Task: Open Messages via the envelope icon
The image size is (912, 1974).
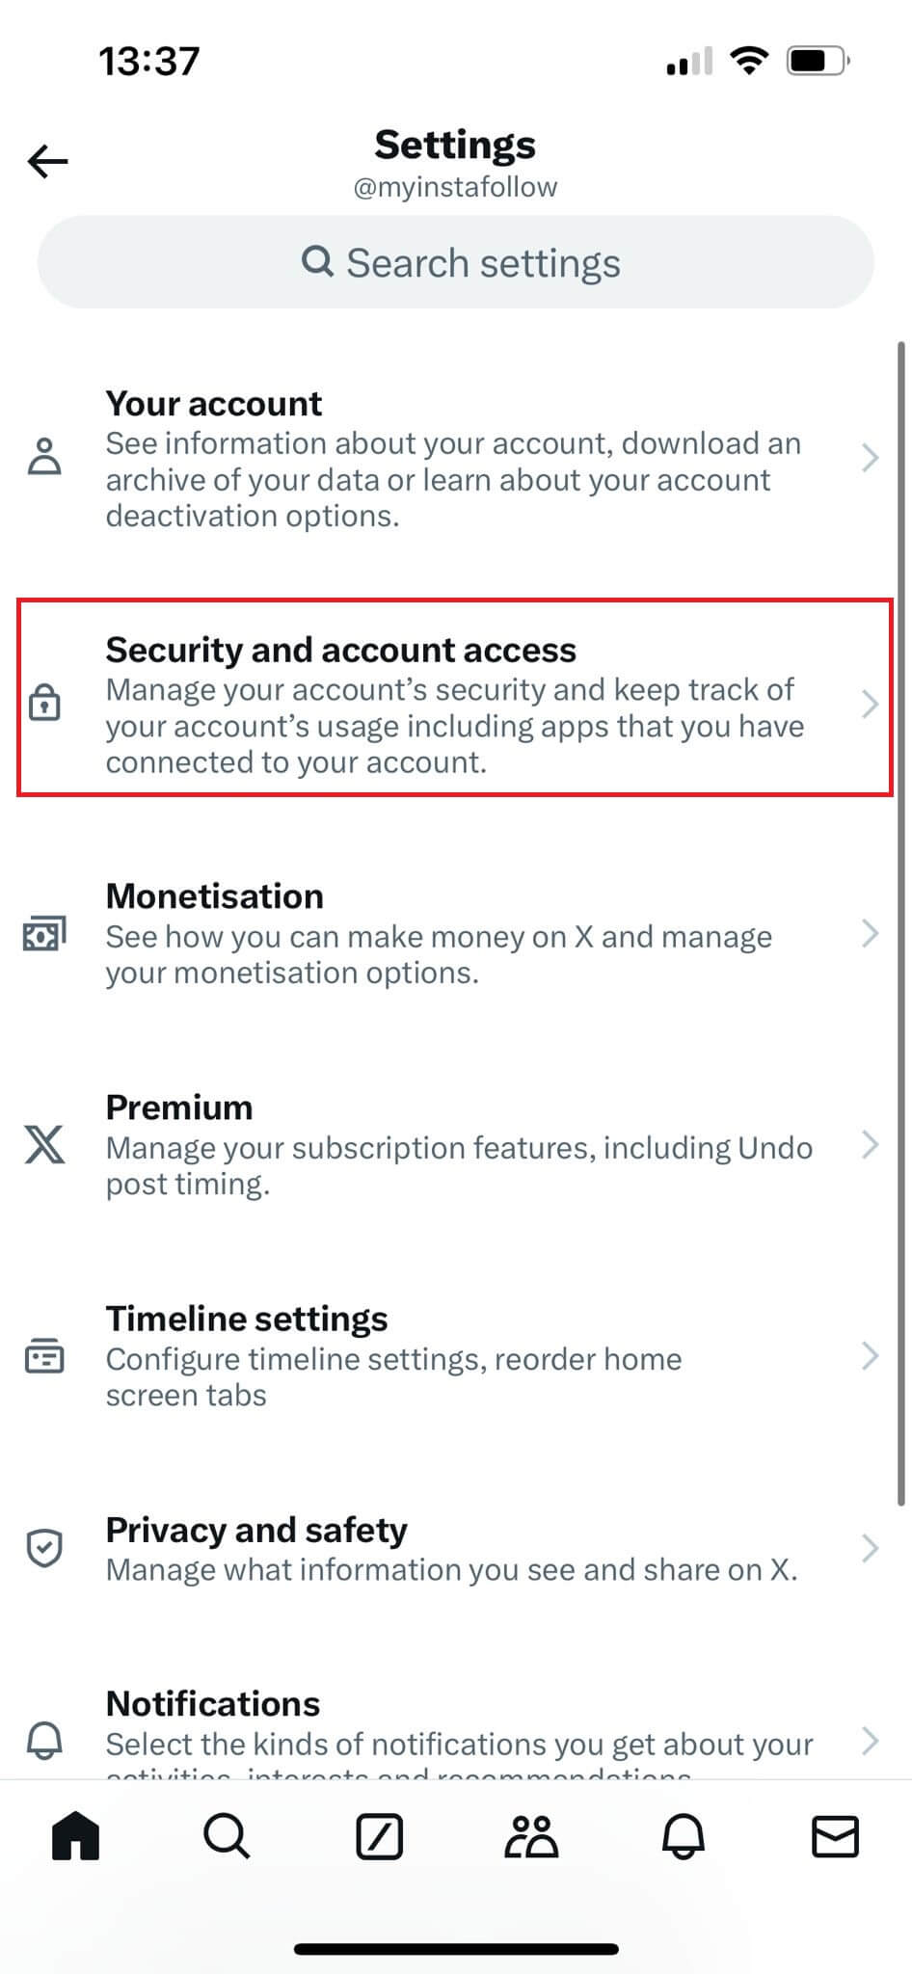Action: coord(835,1835)
